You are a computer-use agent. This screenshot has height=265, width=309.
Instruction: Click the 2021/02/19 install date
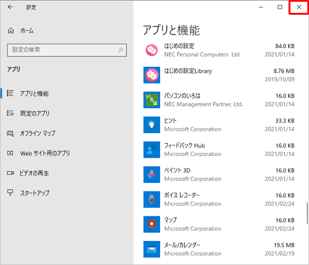(279, 253)
